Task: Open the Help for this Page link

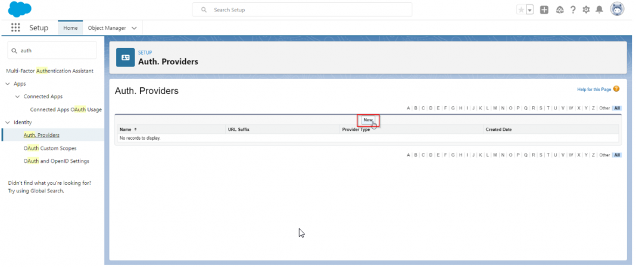Action: coord(594,89)
